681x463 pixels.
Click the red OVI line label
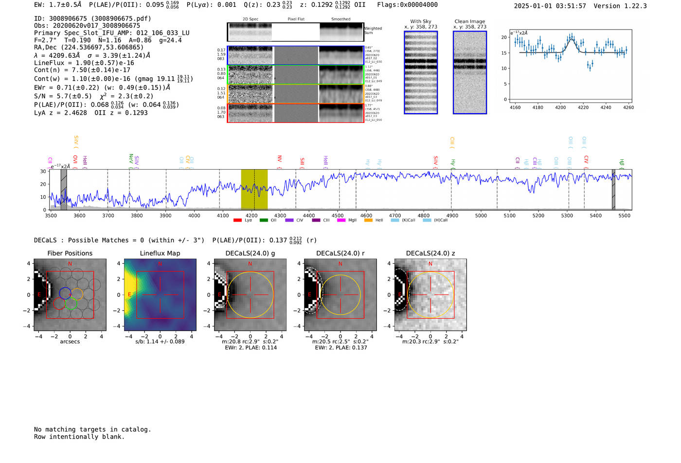tap(75, 162)
